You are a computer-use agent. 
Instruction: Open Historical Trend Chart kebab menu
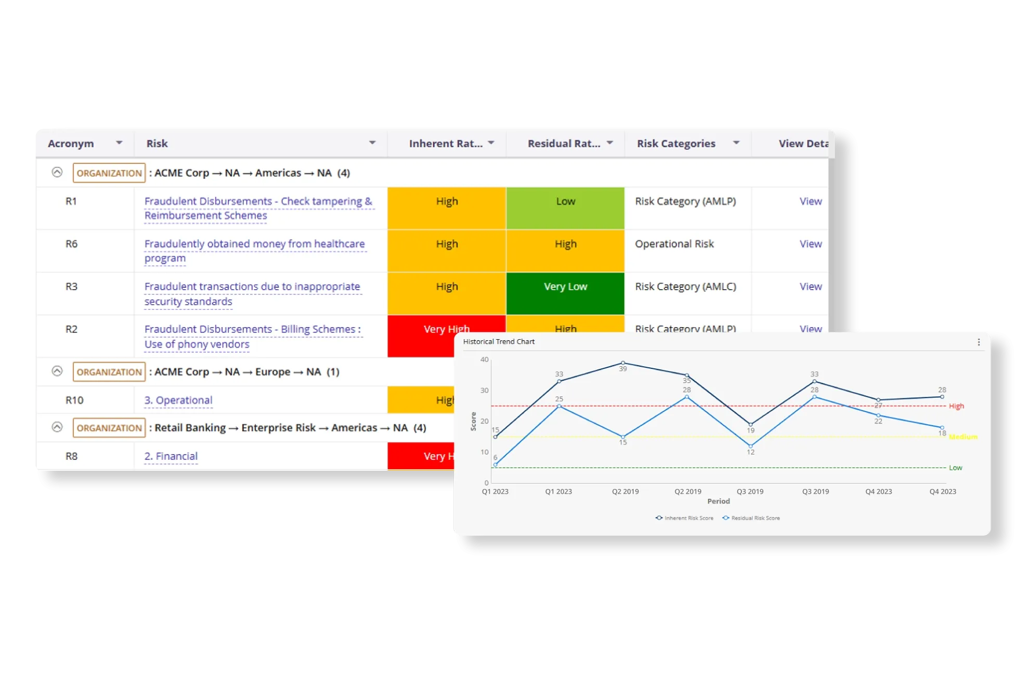coord(979,342)
